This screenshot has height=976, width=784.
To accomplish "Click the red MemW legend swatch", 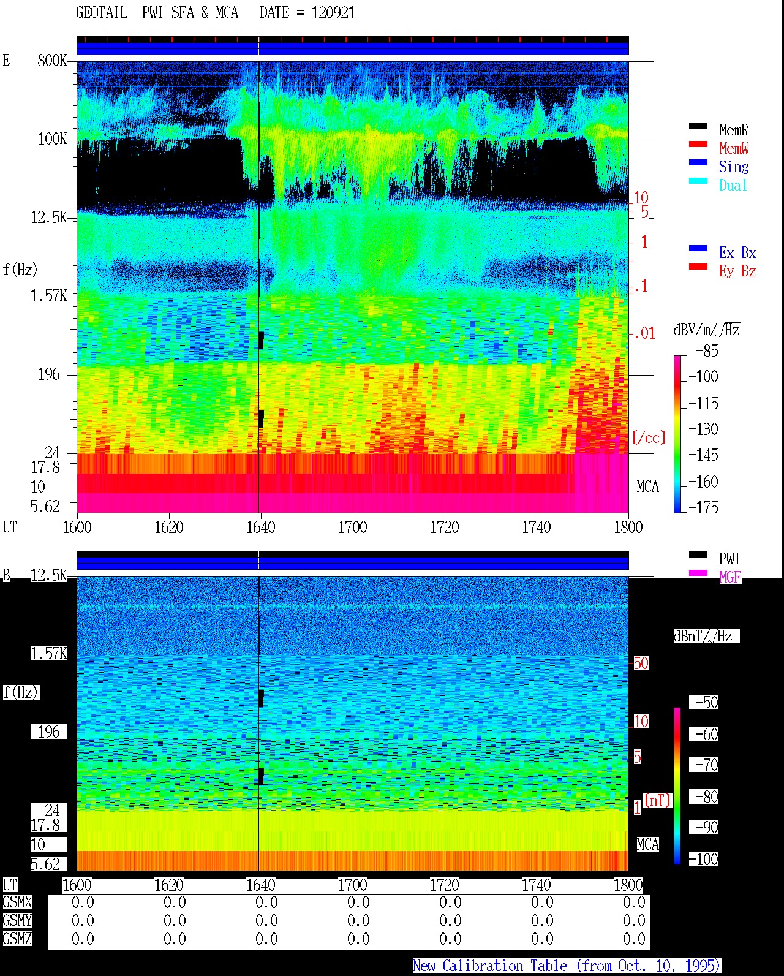I will (x=698, y=145).
